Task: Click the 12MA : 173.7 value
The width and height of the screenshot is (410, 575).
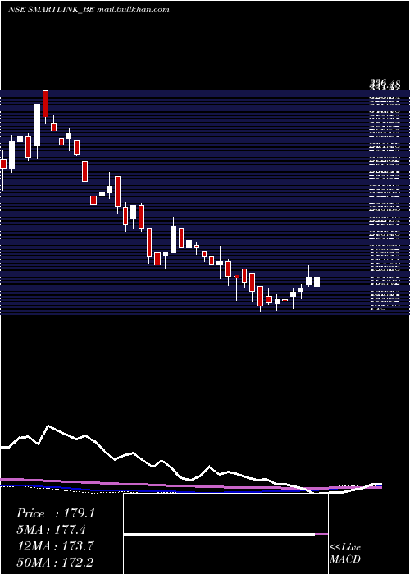Action: tap(56, 546)
